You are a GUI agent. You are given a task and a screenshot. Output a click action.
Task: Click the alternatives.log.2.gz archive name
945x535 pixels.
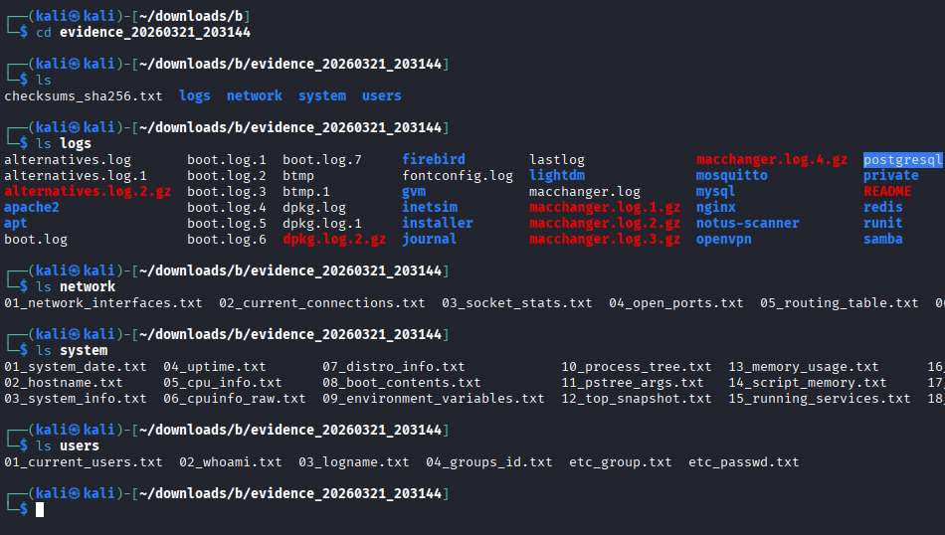point(88,192)
